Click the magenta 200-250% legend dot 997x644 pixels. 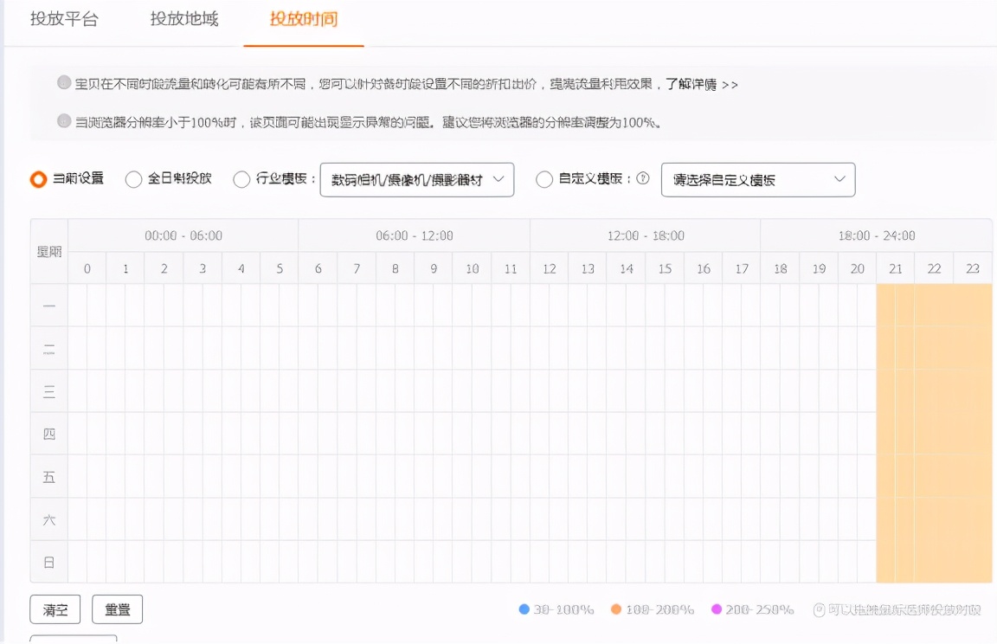(717, 609)
